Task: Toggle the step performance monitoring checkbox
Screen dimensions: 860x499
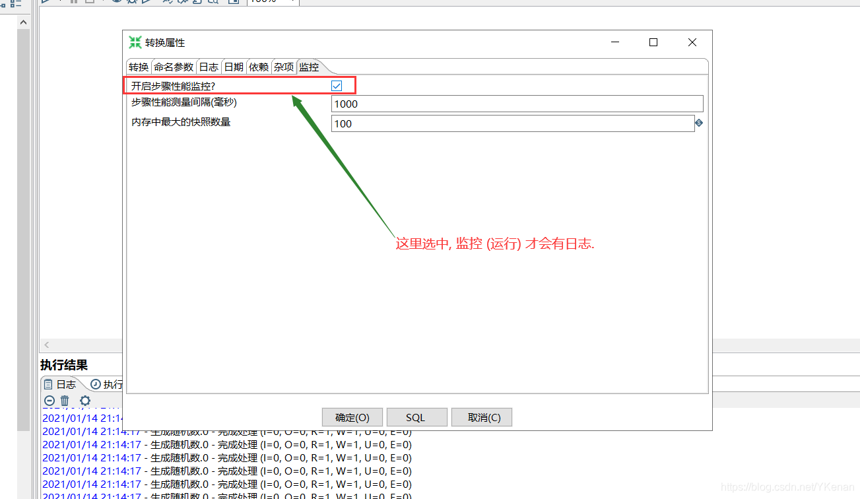Action: (x=337, y=86)
